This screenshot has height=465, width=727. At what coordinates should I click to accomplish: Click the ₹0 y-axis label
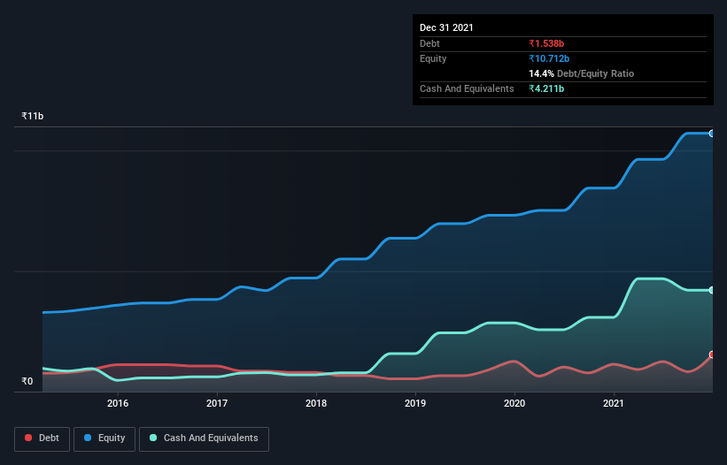27,381
